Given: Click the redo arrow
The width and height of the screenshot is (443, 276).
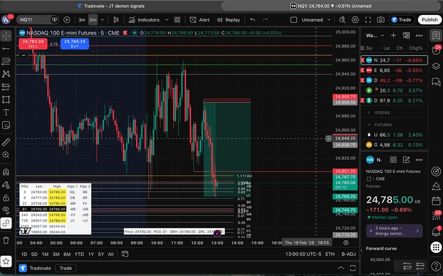Looking at the screenshot, I should coord(265,20).
